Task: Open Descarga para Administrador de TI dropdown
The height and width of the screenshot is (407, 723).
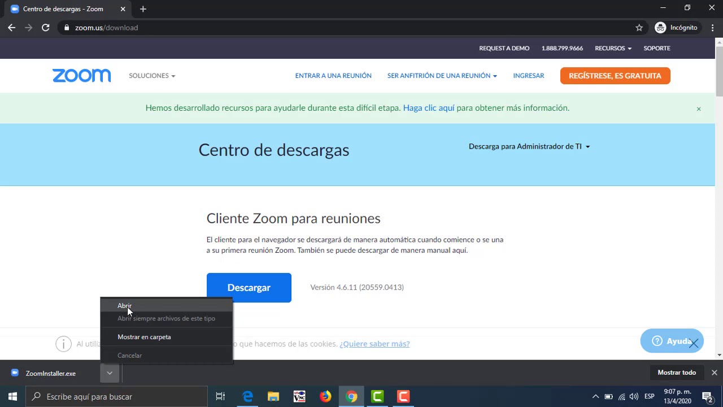Action: pyautogui.click(x=529, y=146)
